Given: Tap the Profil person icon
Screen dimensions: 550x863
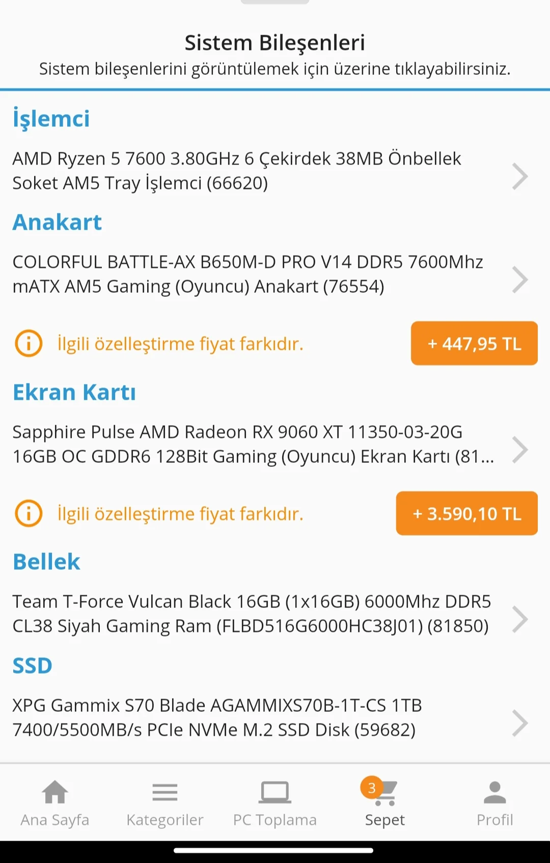Looking at the screenshot, I should [x=494, y=792].
